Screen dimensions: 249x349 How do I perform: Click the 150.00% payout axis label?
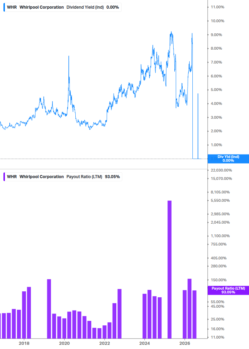click(218, 280)
